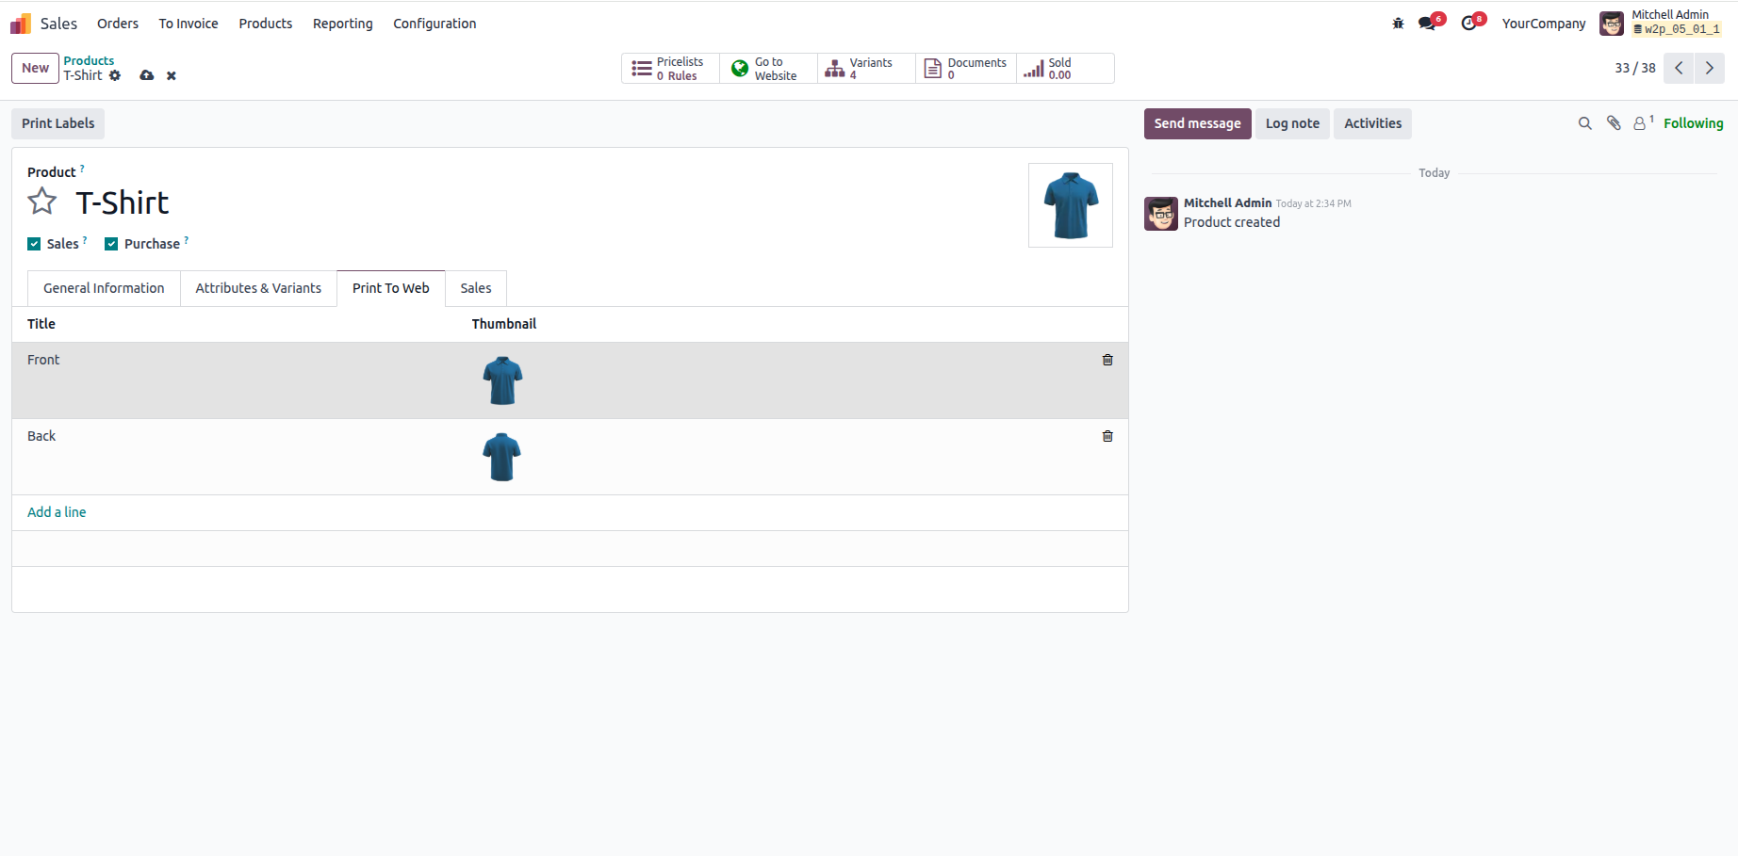
Task: Open the Reporting menu
Action: pyautogui.click(x=343, y=24)
